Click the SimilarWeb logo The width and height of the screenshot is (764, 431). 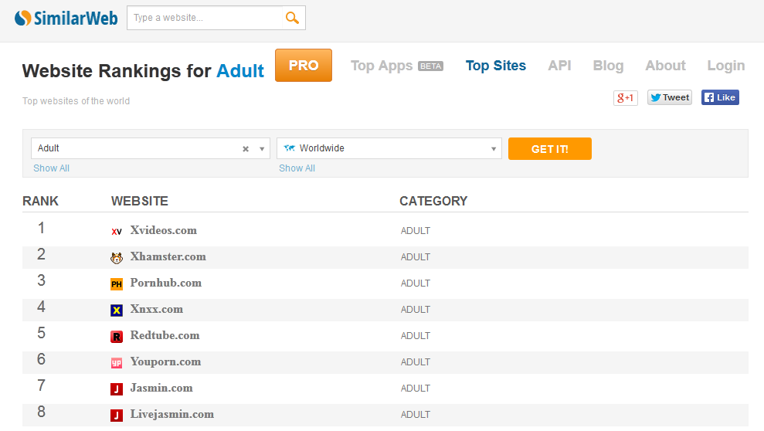pyautogui.click(x=66, y=18)
